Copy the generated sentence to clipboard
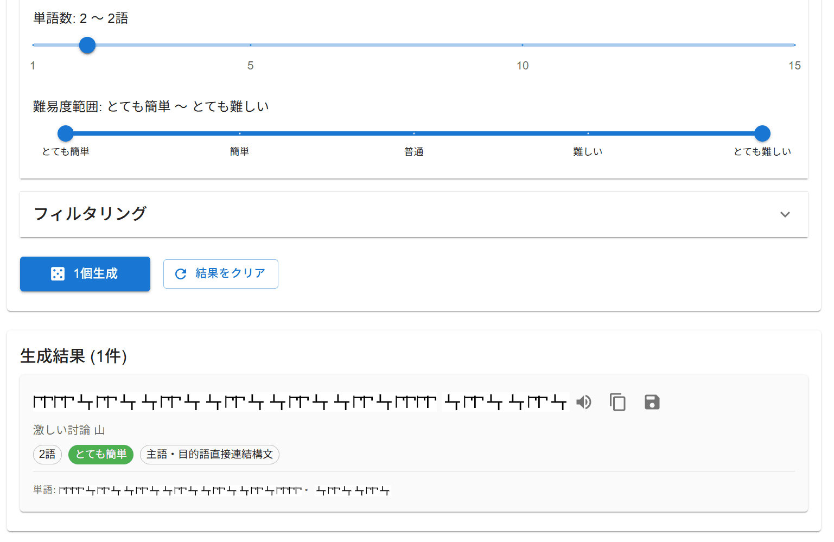834x542 pixels. tap(617, 402)
